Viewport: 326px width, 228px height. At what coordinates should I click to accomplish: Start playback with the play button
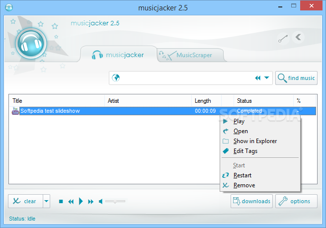coord(81,201)
